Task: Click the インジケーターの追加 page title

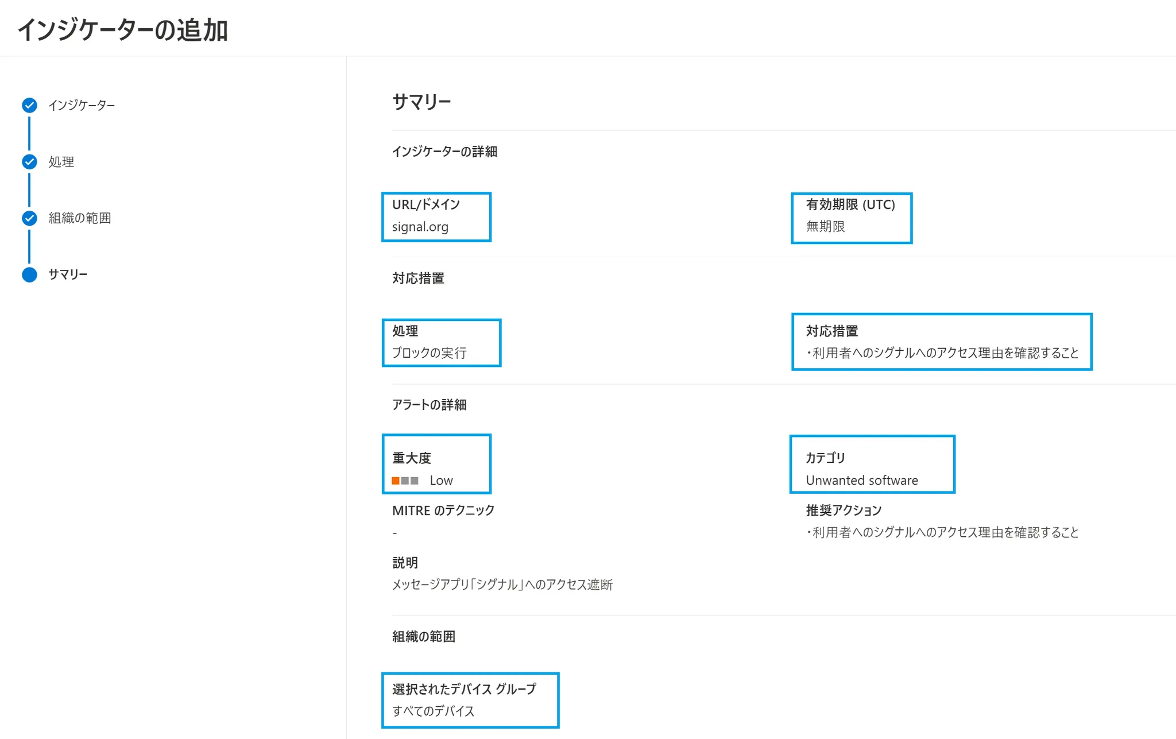Action: [123, 30]
